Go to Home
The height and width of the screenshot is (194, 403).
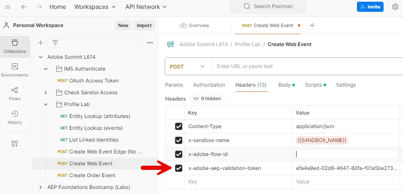57,7
